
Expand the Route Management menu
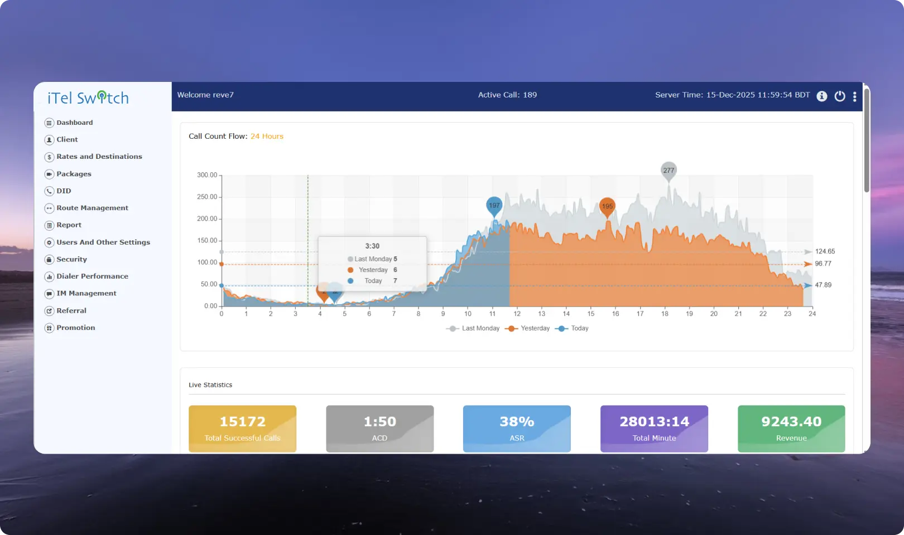[x=92, y=208]
